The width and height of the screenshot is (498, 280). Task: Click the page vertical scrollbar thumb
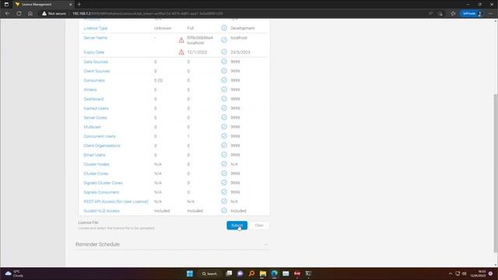click(x=496, y=173)
